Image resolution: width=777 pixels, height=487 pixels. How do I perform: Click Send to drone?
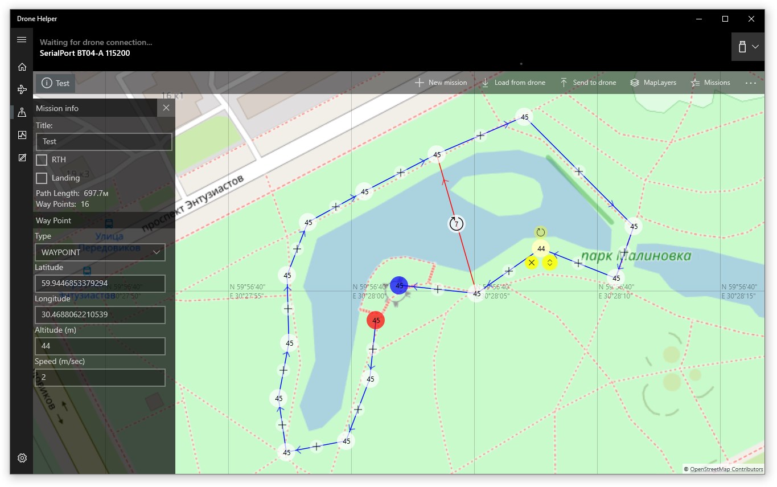click(588, 83)
